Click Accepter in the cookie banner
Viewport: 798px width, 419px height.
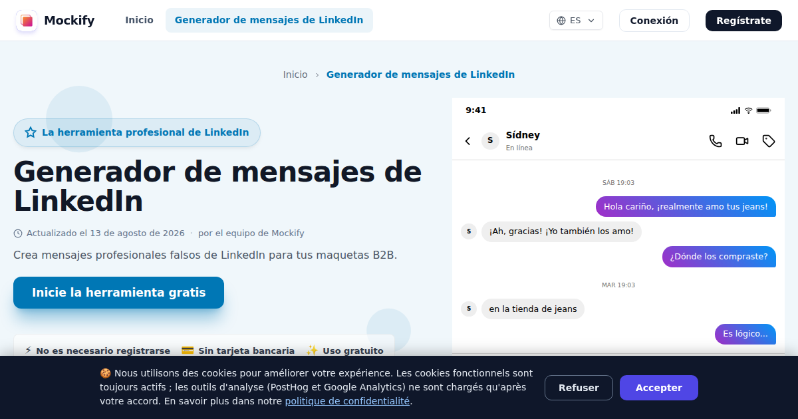(659, 388)
